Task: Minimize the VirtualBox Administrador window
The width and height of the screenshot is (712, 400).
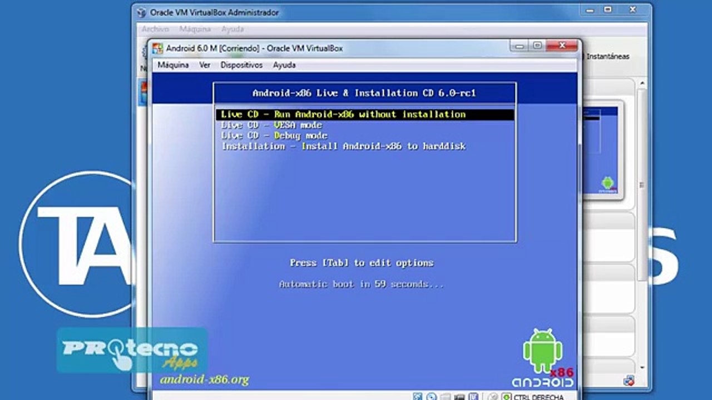Action: [x=591, y=10]
